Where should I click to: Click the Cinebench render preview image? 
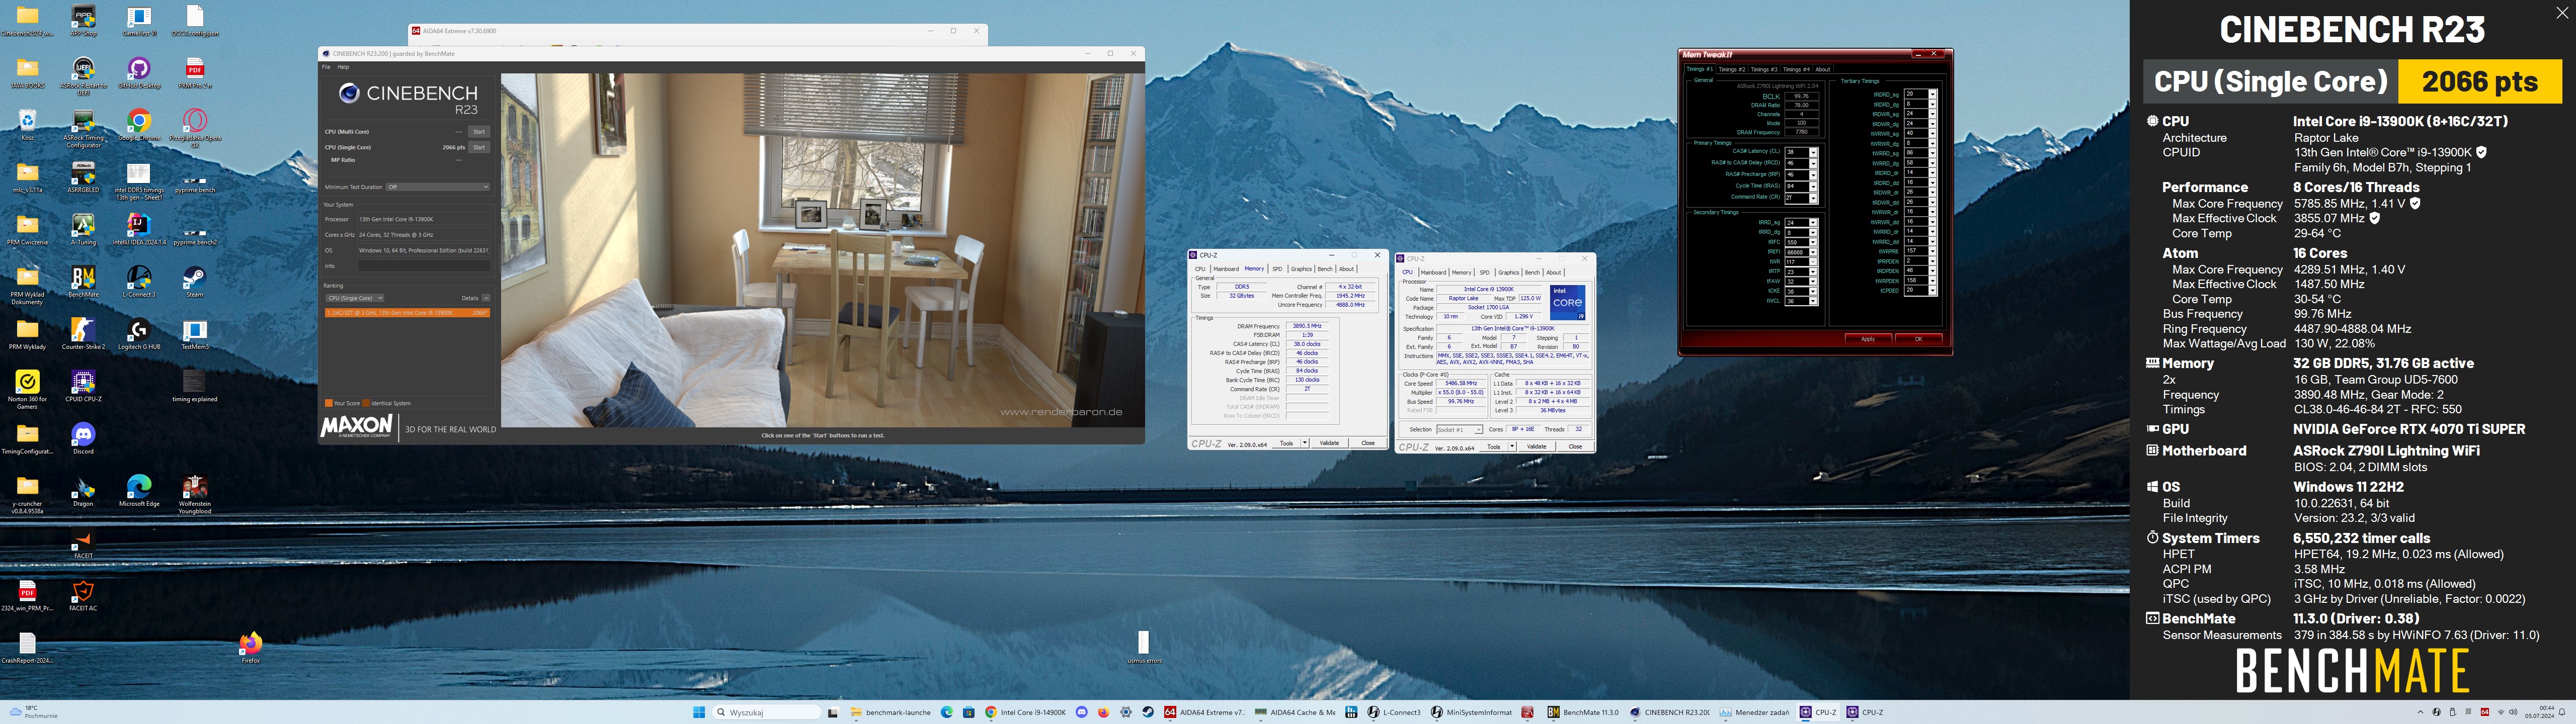[822, 250]
